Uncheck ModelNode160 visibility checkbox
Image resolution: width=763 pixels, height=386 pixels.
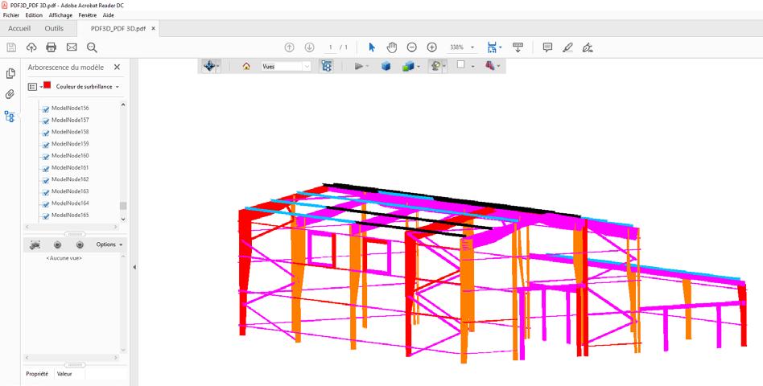click(x=45, y=157)
